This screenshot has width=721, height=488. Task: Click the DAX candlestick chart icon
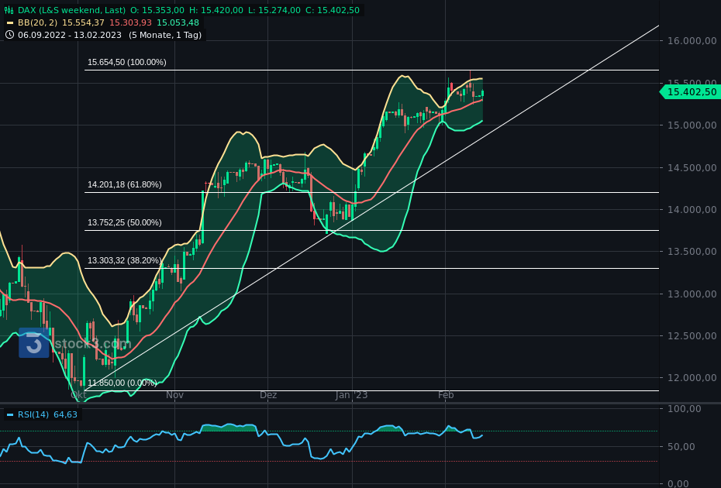coord(9,11)
